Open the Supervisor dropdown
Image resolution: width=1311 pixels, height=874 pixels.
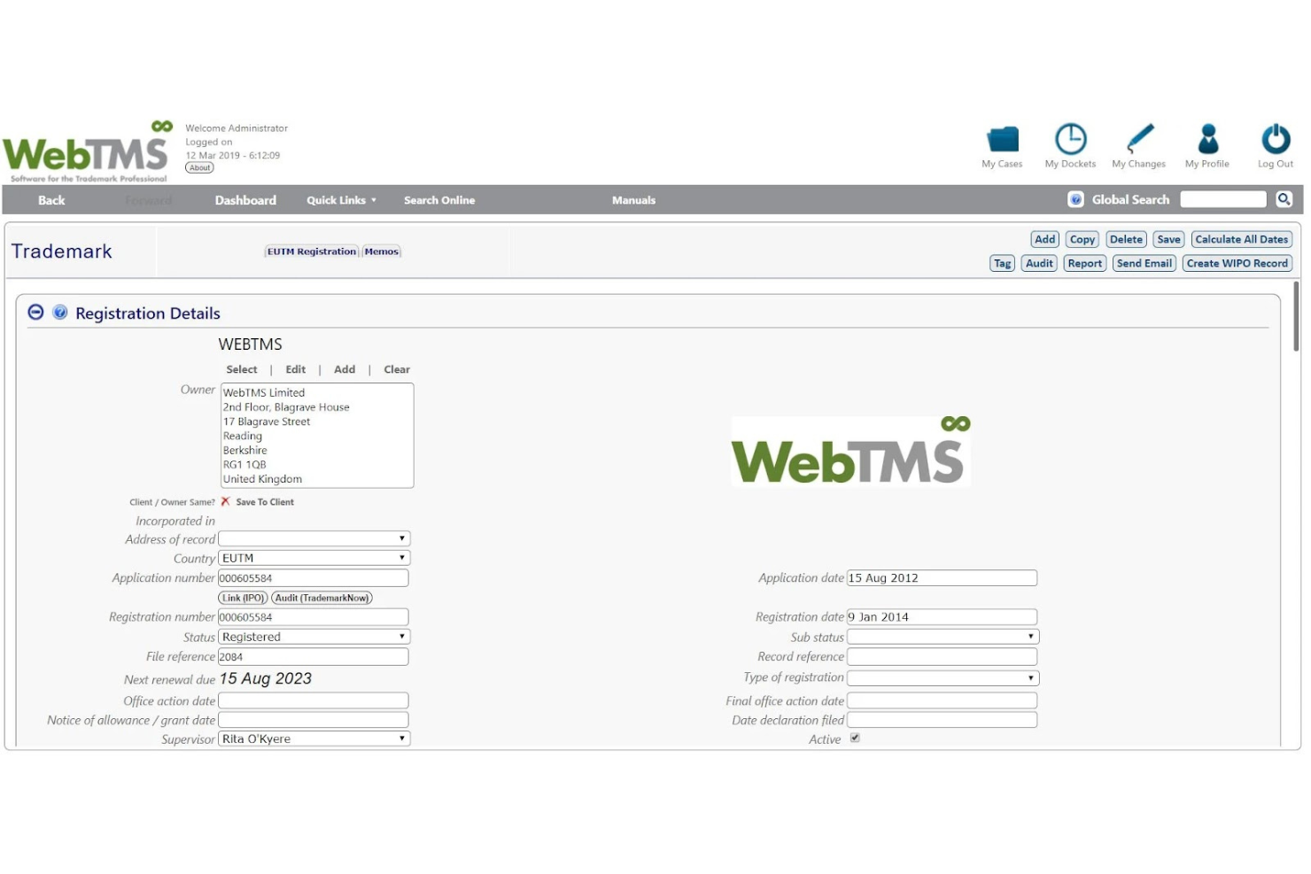pos(314,739)
